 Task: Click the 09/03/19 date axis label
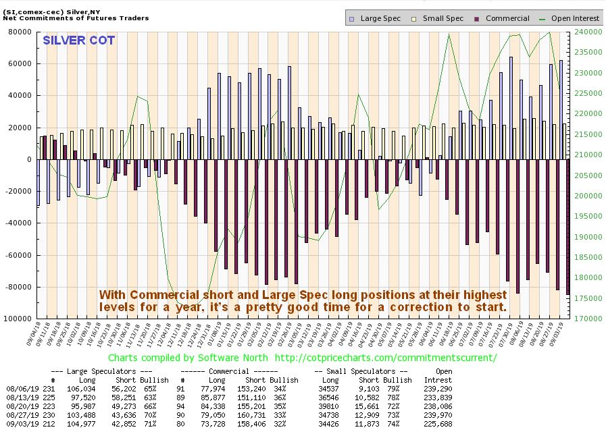559,334
